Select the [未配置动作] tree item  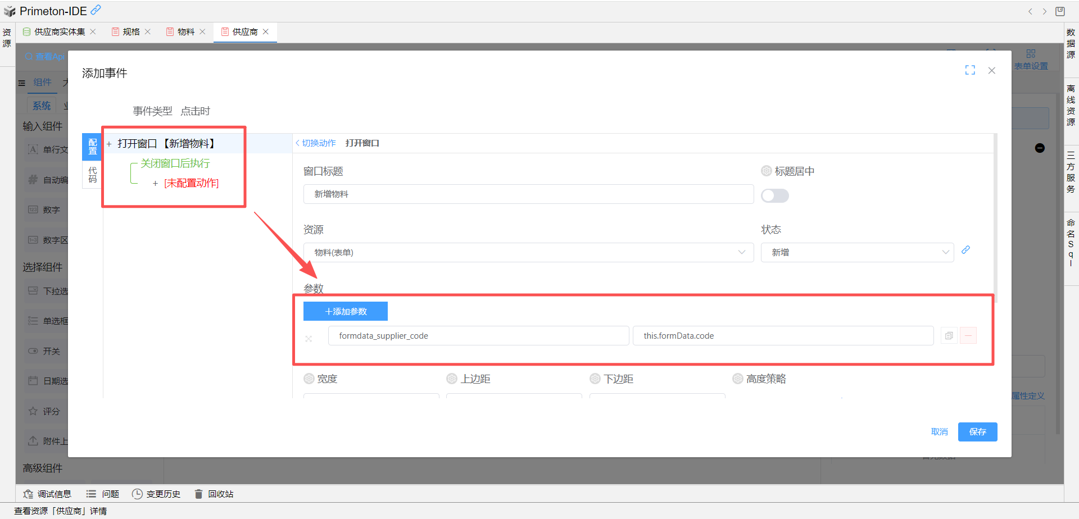pyautogui.click(x=191, y=183)
